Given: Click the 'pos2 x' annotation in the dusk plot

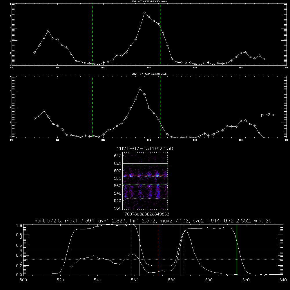Looking at the screenshot, I should 267,115.
